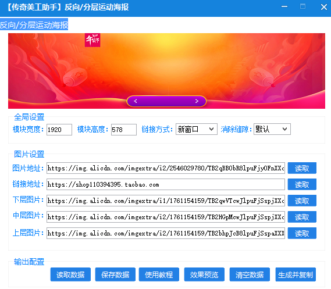Click the 读取数据 button
Screen dimensions: 331x289
click(70, 274)
